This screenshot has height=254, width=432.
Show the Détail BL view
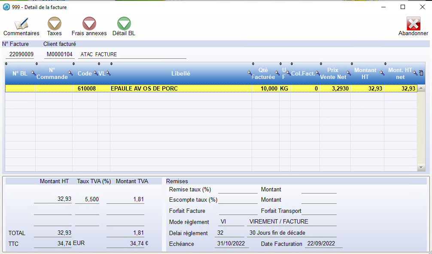124,27
